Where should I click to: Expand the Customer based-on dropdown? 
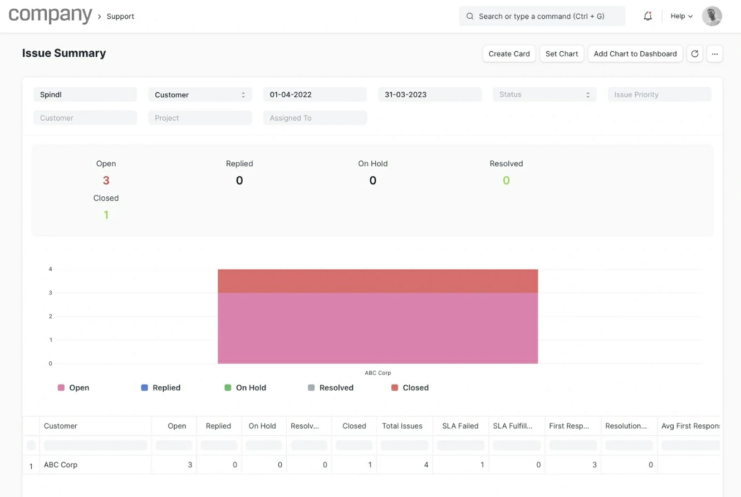tap(200, 95)
